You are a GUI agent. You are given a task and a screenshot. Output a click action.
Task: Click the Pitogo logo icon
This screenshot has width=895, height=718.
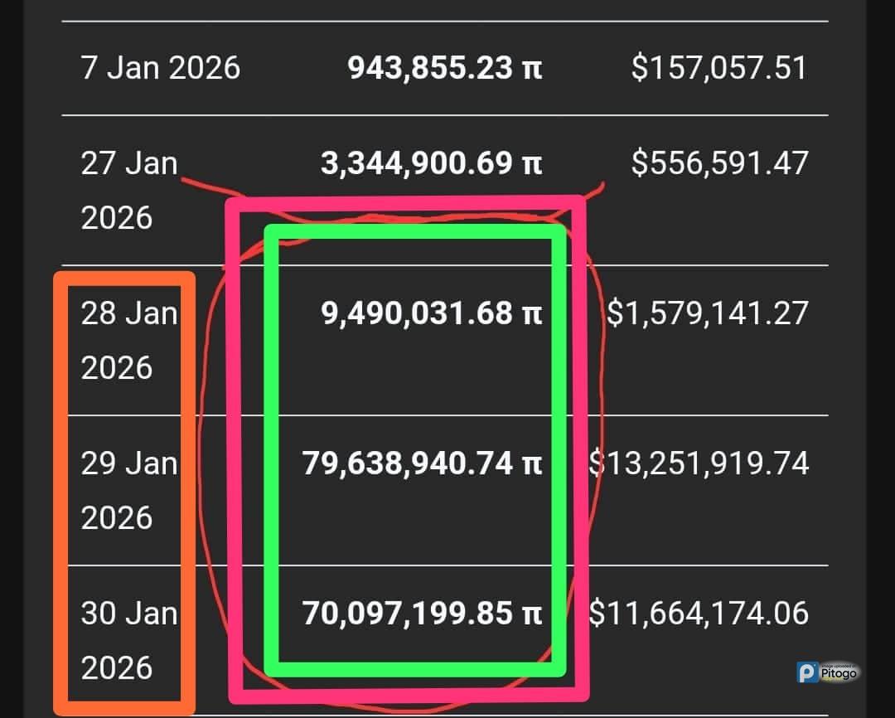809,672
